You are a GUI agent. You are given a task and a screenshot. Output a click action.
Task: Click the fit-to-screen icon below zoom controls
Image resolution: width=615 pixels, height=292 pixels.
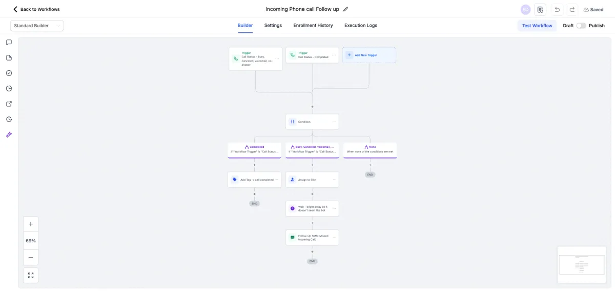(31, 275)
